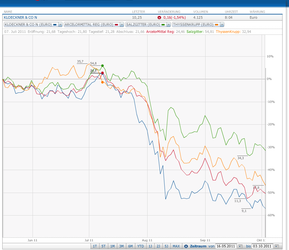Click the 07. Juli 2011 date readout

pos(15,32)
